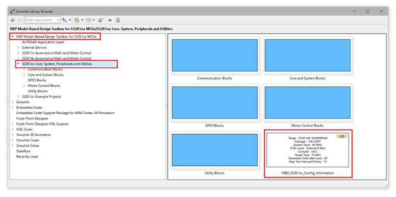Collapse S32K1xx Core, System, Peripherals node
This screenshot has height=197, width=396.
pos(18,64)
